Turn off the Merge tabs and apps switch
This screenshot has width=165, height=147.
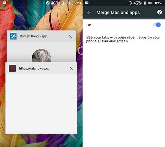[x=157, y=25]
